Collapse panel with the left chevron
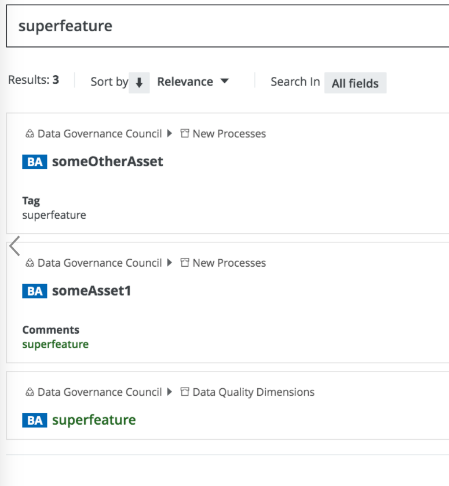 coord(14,246)
